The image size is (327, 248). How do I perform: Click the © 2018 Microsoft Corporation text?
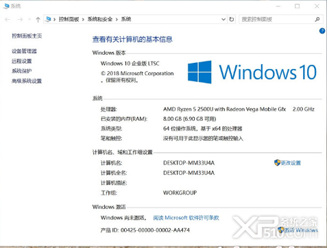click(x=137, y=74)
